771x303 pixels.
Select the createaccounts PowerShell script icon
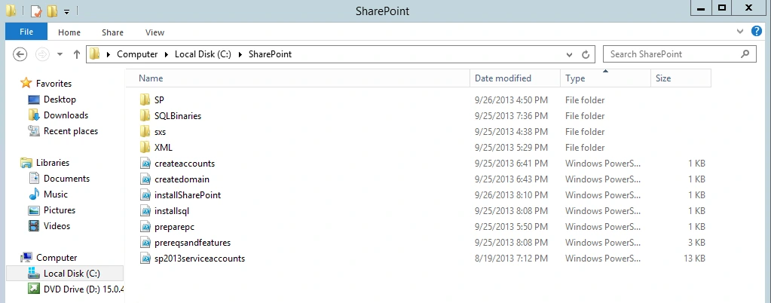click(x=145, y=164)
